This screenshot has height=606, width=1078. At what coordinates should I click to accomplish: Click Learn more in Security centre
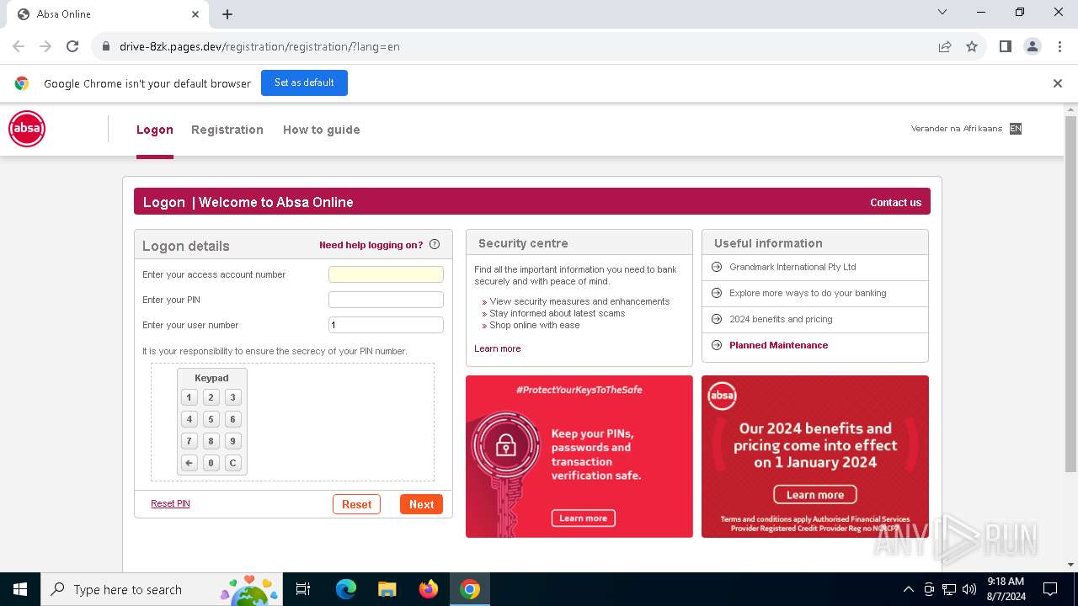point(497,348)
